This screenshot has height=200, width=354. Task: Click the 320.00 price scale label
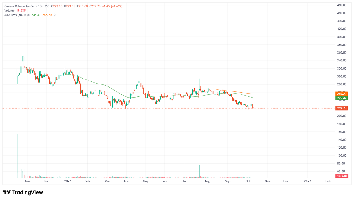(x=342, y=69)
